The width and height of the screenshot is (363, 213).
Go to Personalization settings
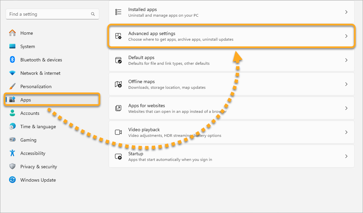36,86
